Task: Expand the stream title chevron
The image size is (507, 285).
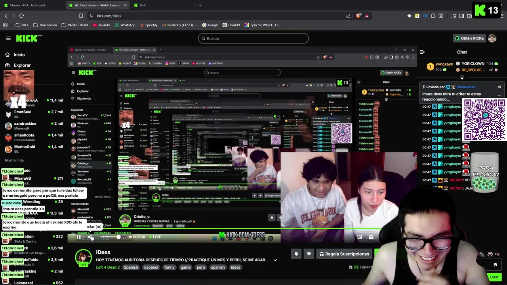Action: point(275,260)
